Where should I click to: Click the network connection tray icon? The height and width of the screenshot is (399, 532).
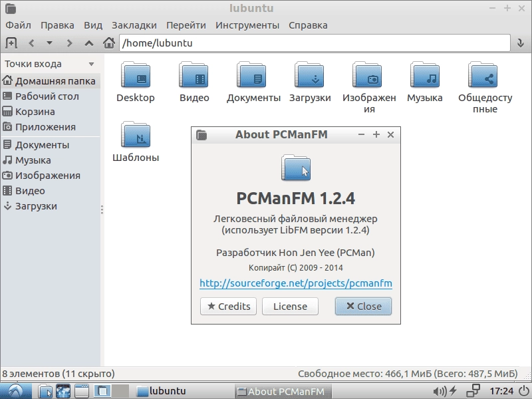coord(473,391)
